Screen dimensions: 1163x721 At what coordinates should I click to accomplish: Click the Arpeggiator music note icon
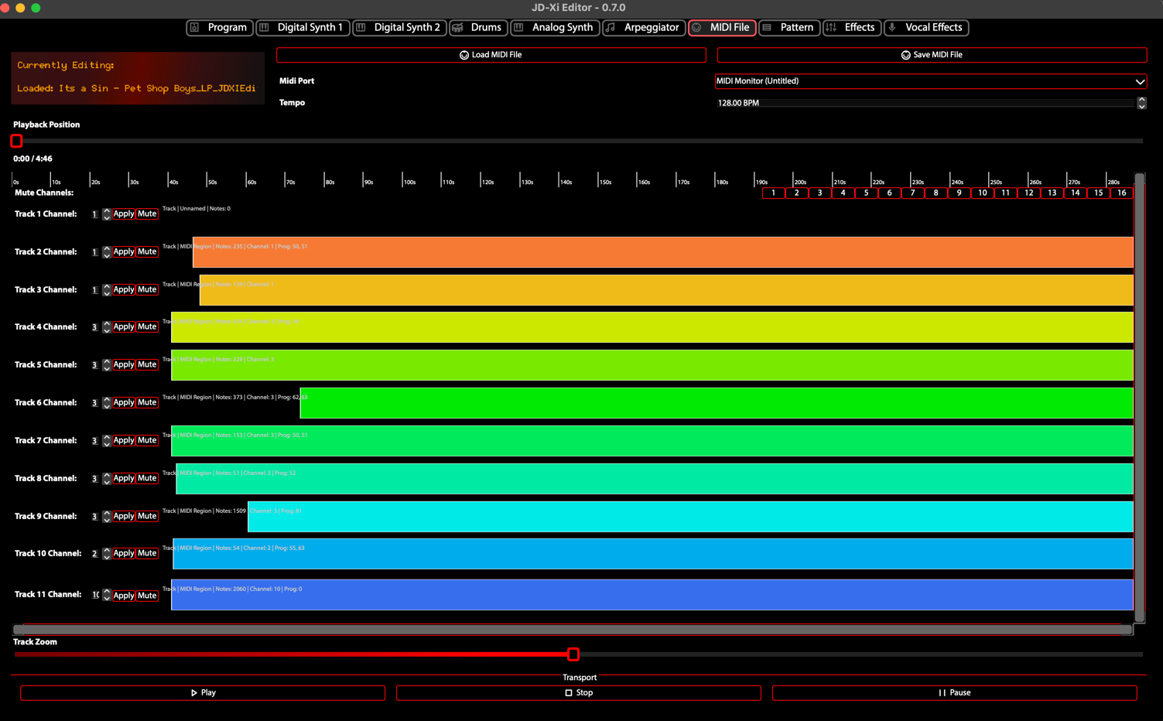pos(611,28)
